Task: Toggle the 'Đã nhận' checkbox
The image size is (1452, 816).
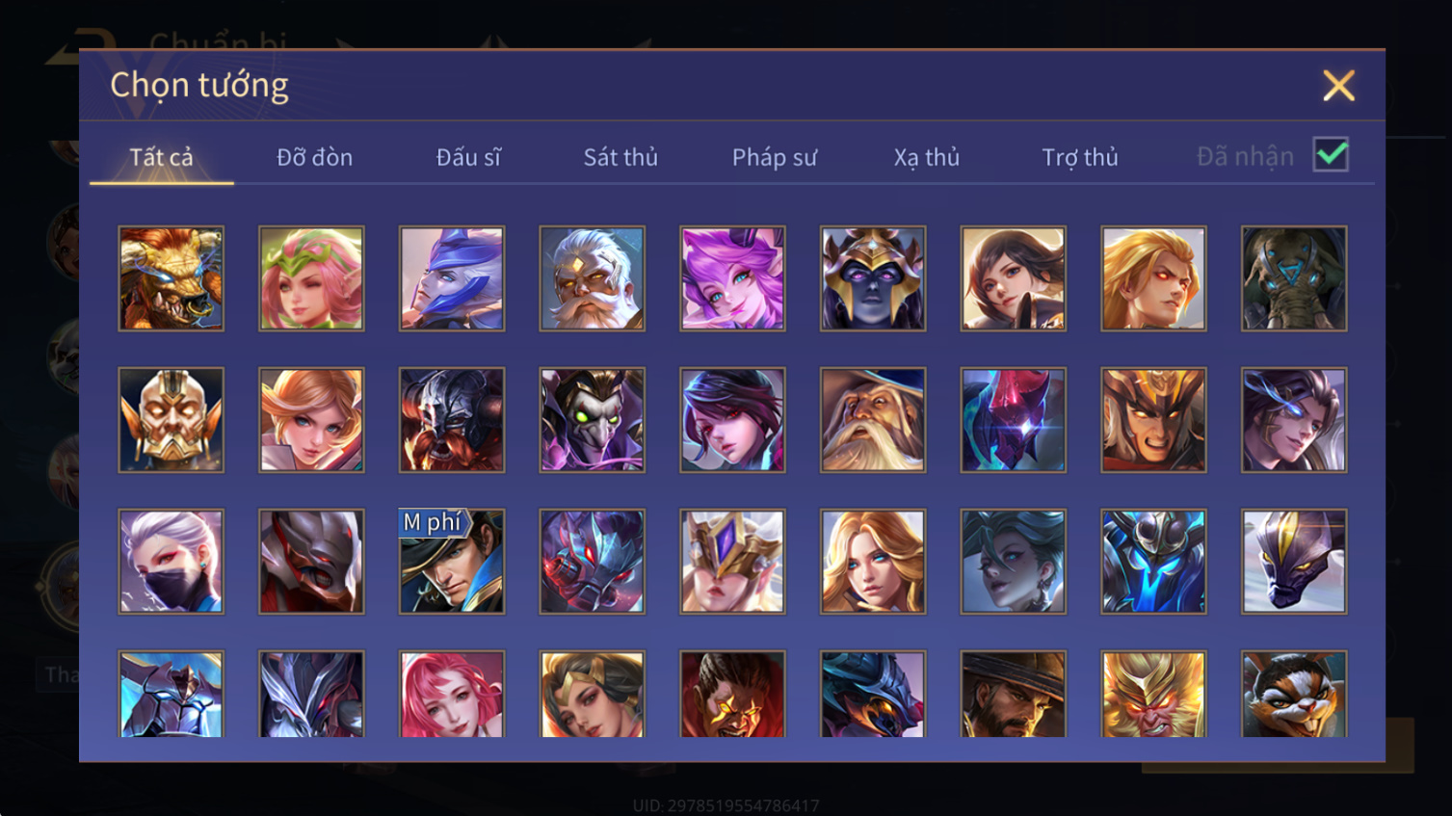Action: [x=1331, y=155]
